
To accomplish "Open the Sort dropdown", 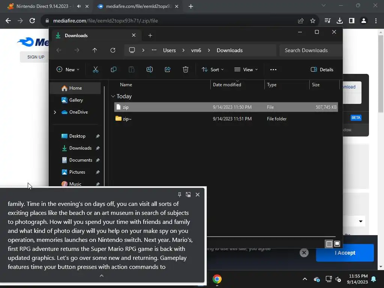I will coord(213,69).
